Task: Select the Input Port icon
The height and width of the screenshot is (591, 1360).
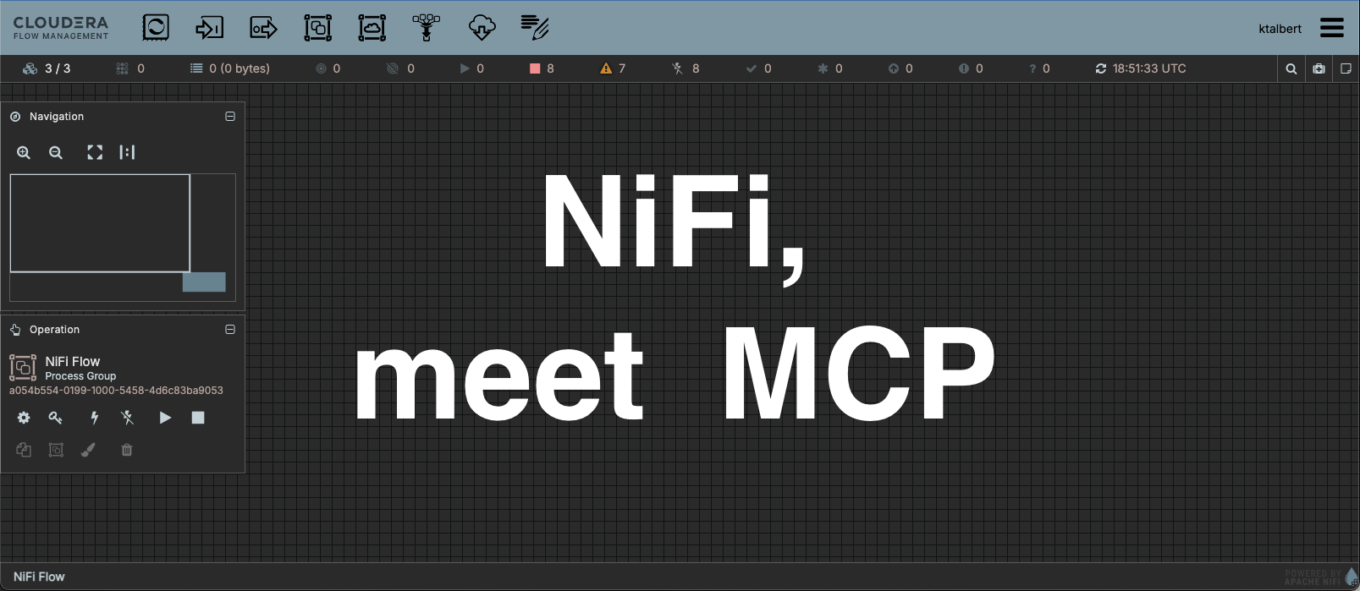Action: [209, 28]
